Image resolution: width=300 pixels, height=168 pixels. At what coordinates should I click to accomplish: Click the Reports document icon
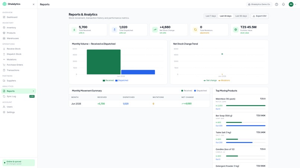pos(4,91)
